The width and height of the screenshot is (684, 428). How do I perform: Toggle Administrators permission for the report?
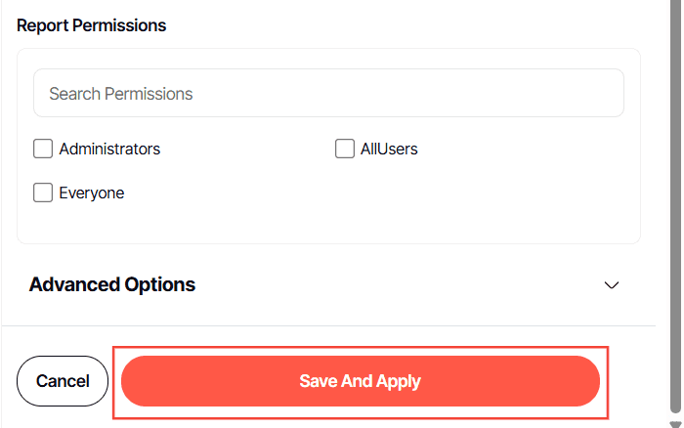pos(43,150)
